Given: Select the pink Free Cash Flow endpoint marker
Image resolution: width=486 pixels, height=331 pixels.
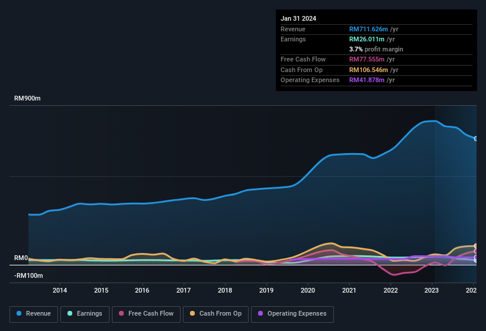Looking at the screenshot, I should click(x=476, y=251).
